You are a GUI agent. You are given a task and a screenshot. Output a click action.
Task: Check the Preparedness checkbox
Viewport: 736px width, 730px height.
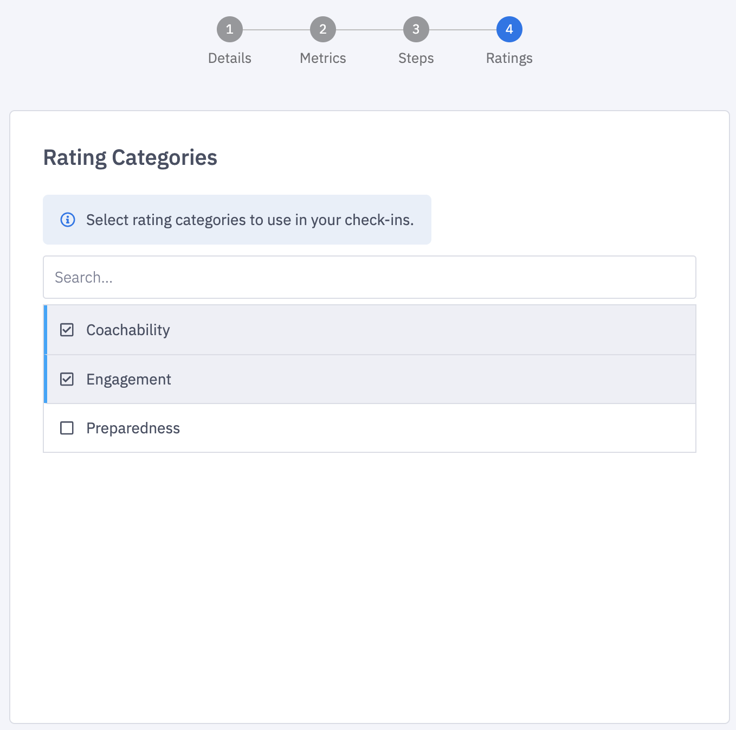[x=67, y=428]
